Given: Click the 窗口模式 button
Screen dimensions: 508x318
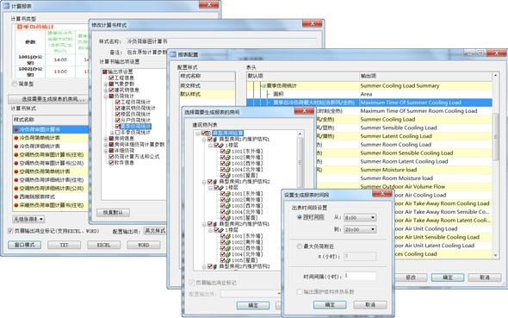Looking at the screenshot, I should 25,245.
